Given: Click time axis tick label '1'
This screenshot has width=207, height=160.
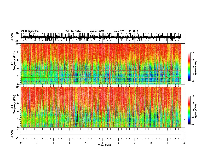Looking at the screenshot, I should coord(37,143).
